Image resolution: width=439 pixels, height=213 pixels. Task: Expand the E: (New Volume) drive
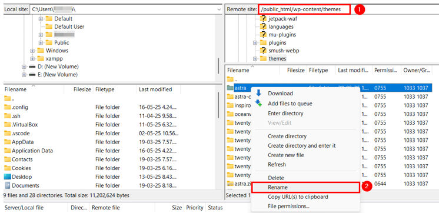pos(24,75)
